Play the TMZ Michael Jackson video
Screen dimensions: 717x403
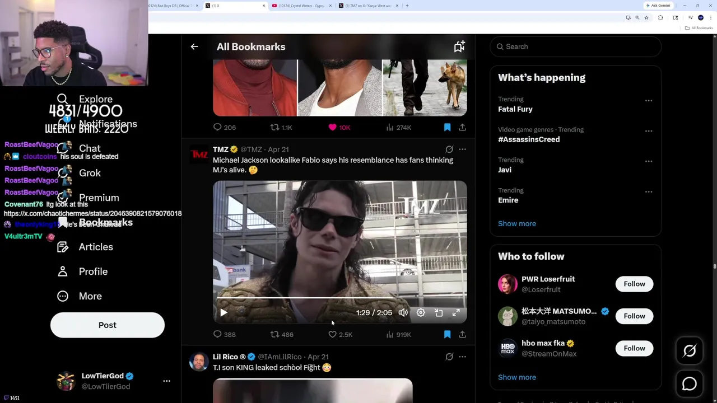click(x=224, y=313)
